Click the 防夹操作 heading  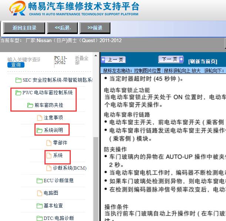(x=115, y=149)
